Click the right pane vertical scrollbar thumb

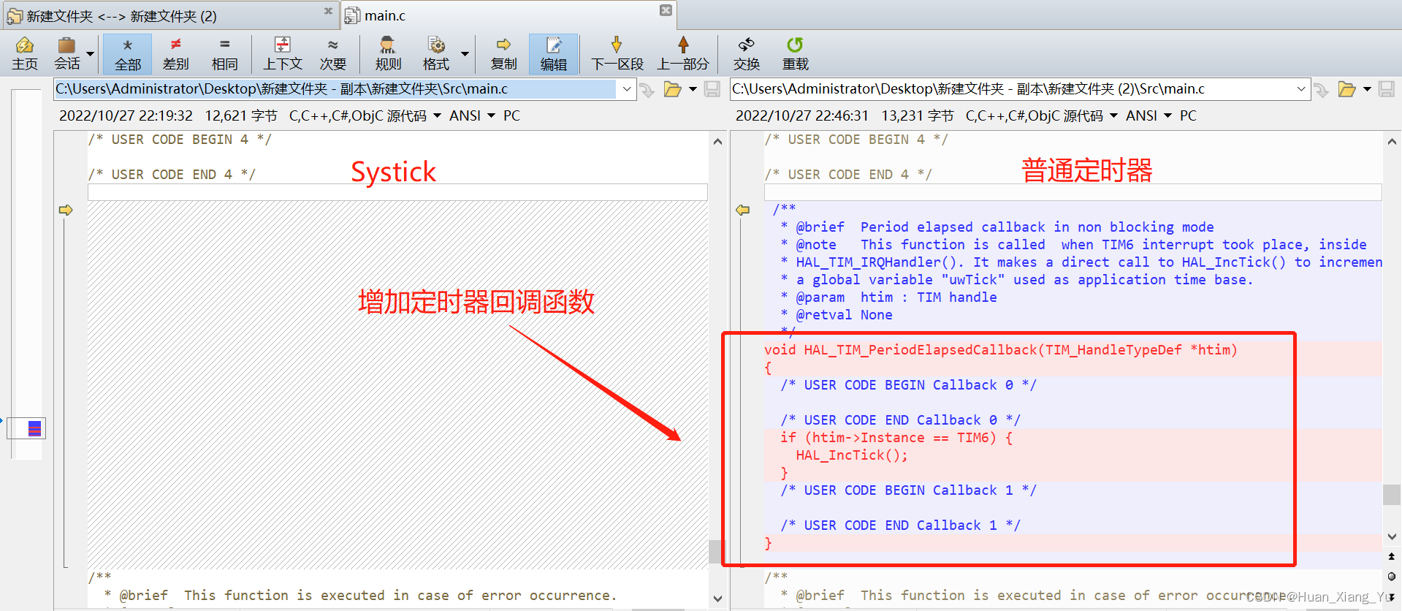[x=1392, y=494]
